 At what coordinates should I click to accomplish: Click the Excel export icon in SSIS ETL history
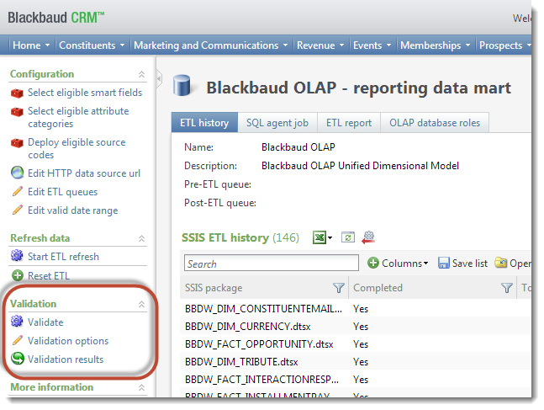click(x=320, y=237)
